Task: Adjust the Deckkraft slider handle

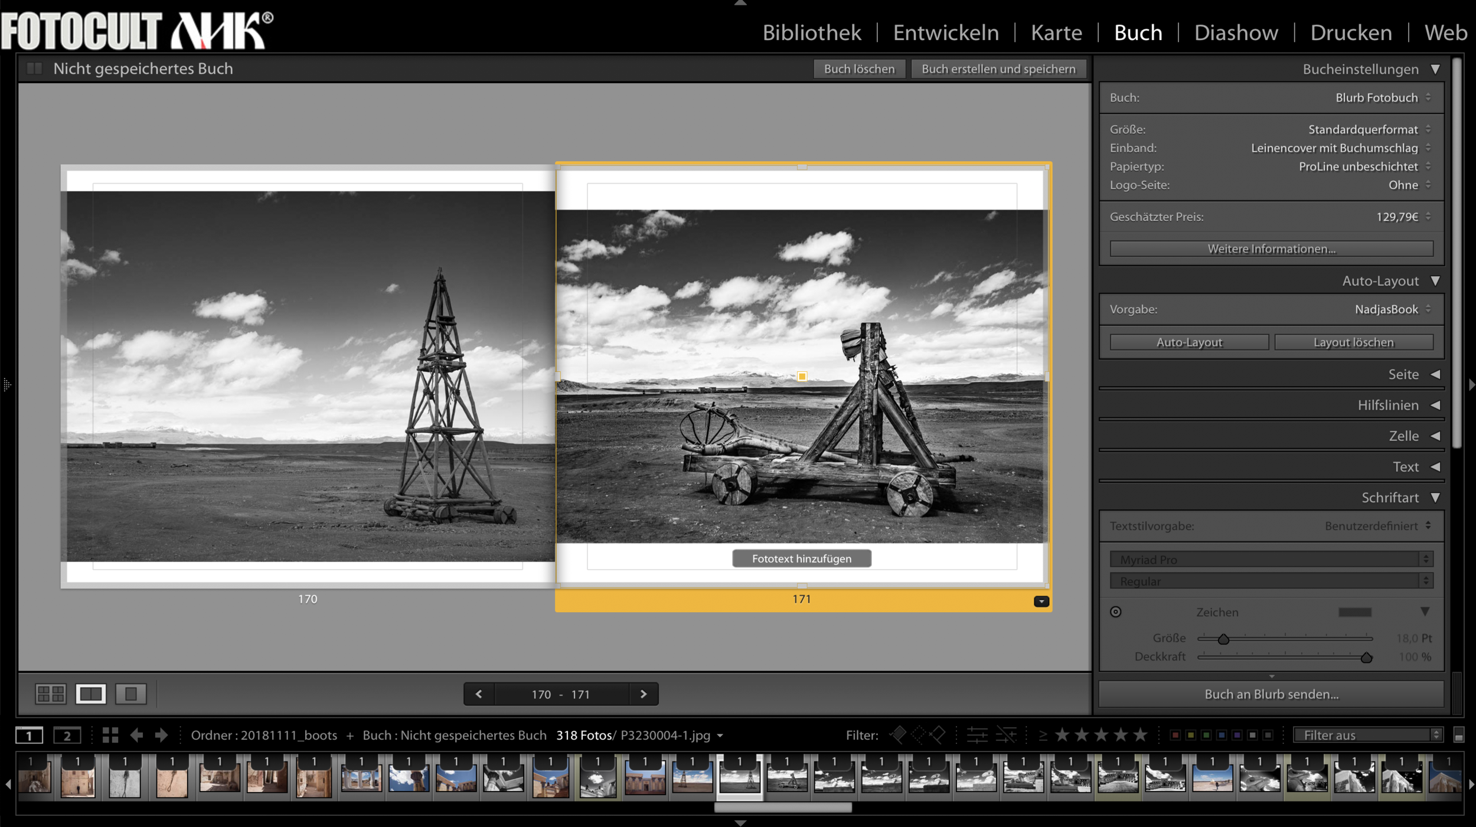Action: pos(1366,658)
